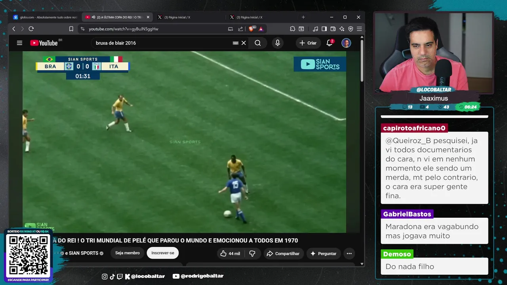The height and width of the screenshot is (285, 507).
Task: Click the video player frame
Action: tap(184, 142)
